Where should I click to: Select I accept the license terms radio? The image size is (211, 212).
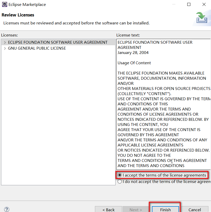point(120,175)
